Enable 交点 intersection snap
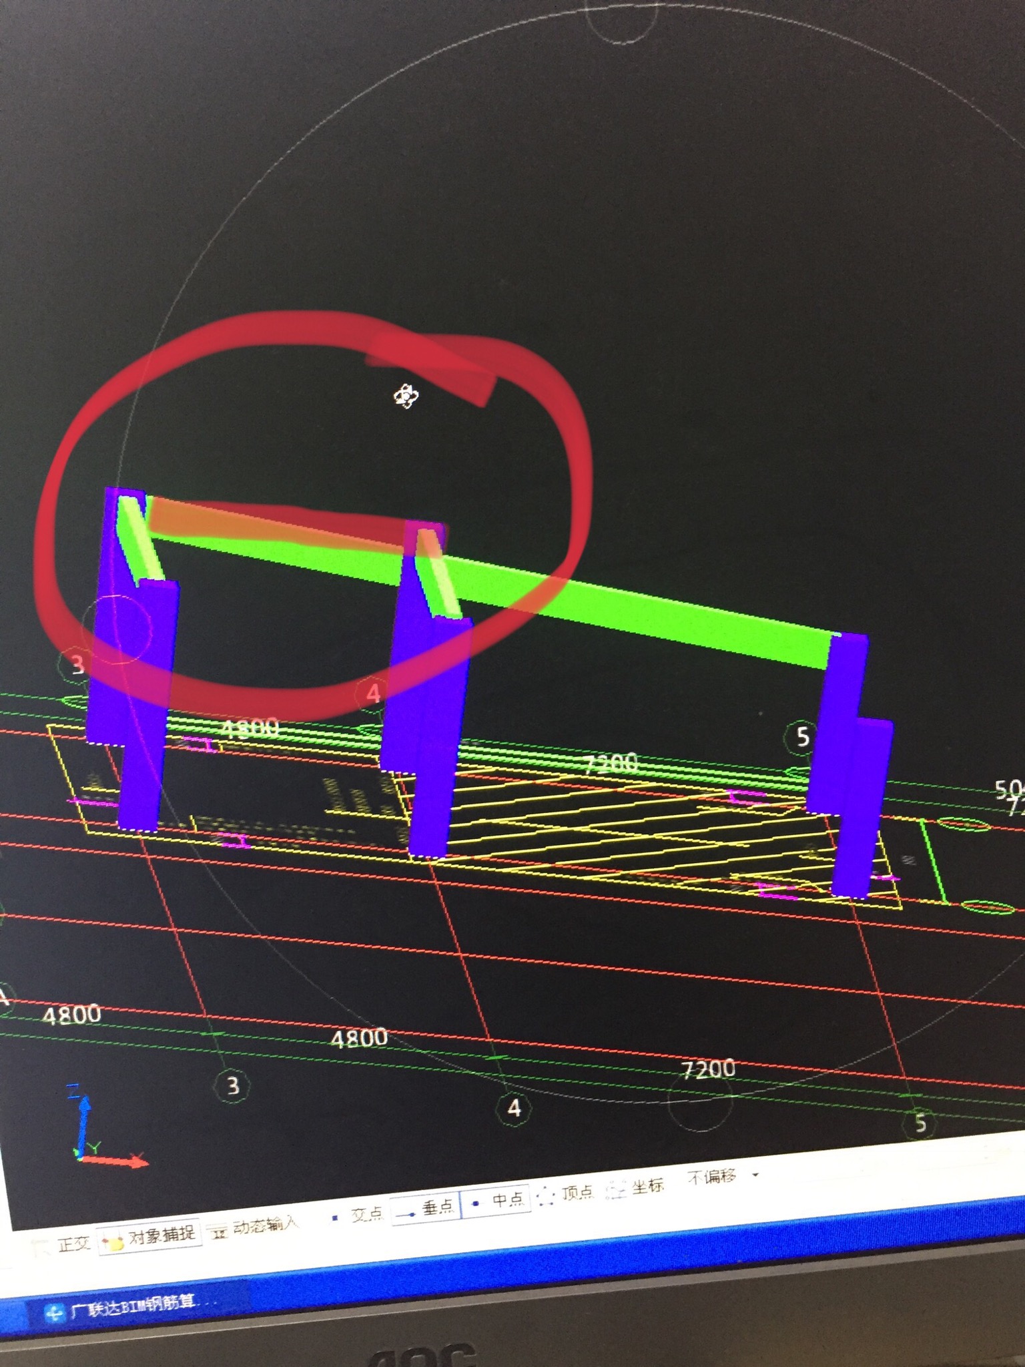This screenshot has height=1367, width=1025. click(357, 1215)
